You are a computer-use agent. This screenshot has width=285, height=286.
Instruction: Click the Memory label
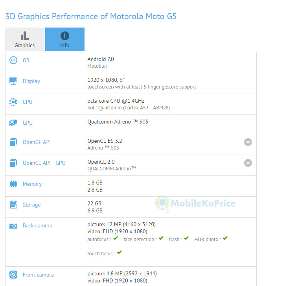pos(32,184)
